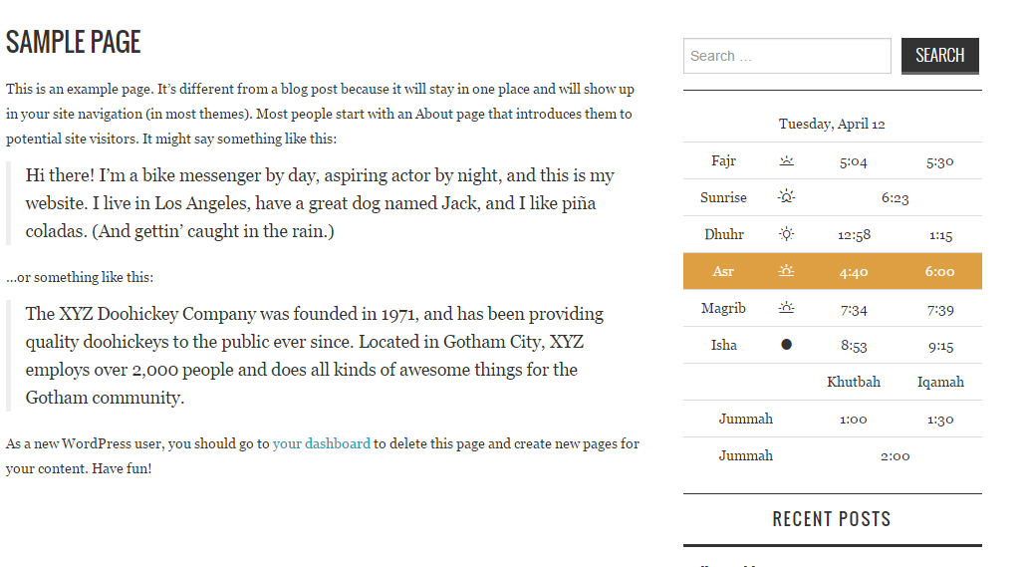Viewport: 1029px width, 567px height.
Task: Click the Sunrise sun icon
Action: 786,197
